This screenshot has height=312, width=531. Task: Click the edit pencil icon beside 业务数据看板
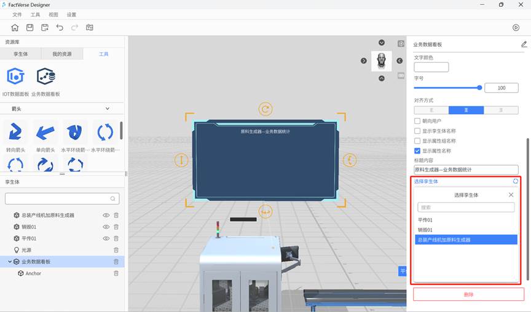point(524,44)
